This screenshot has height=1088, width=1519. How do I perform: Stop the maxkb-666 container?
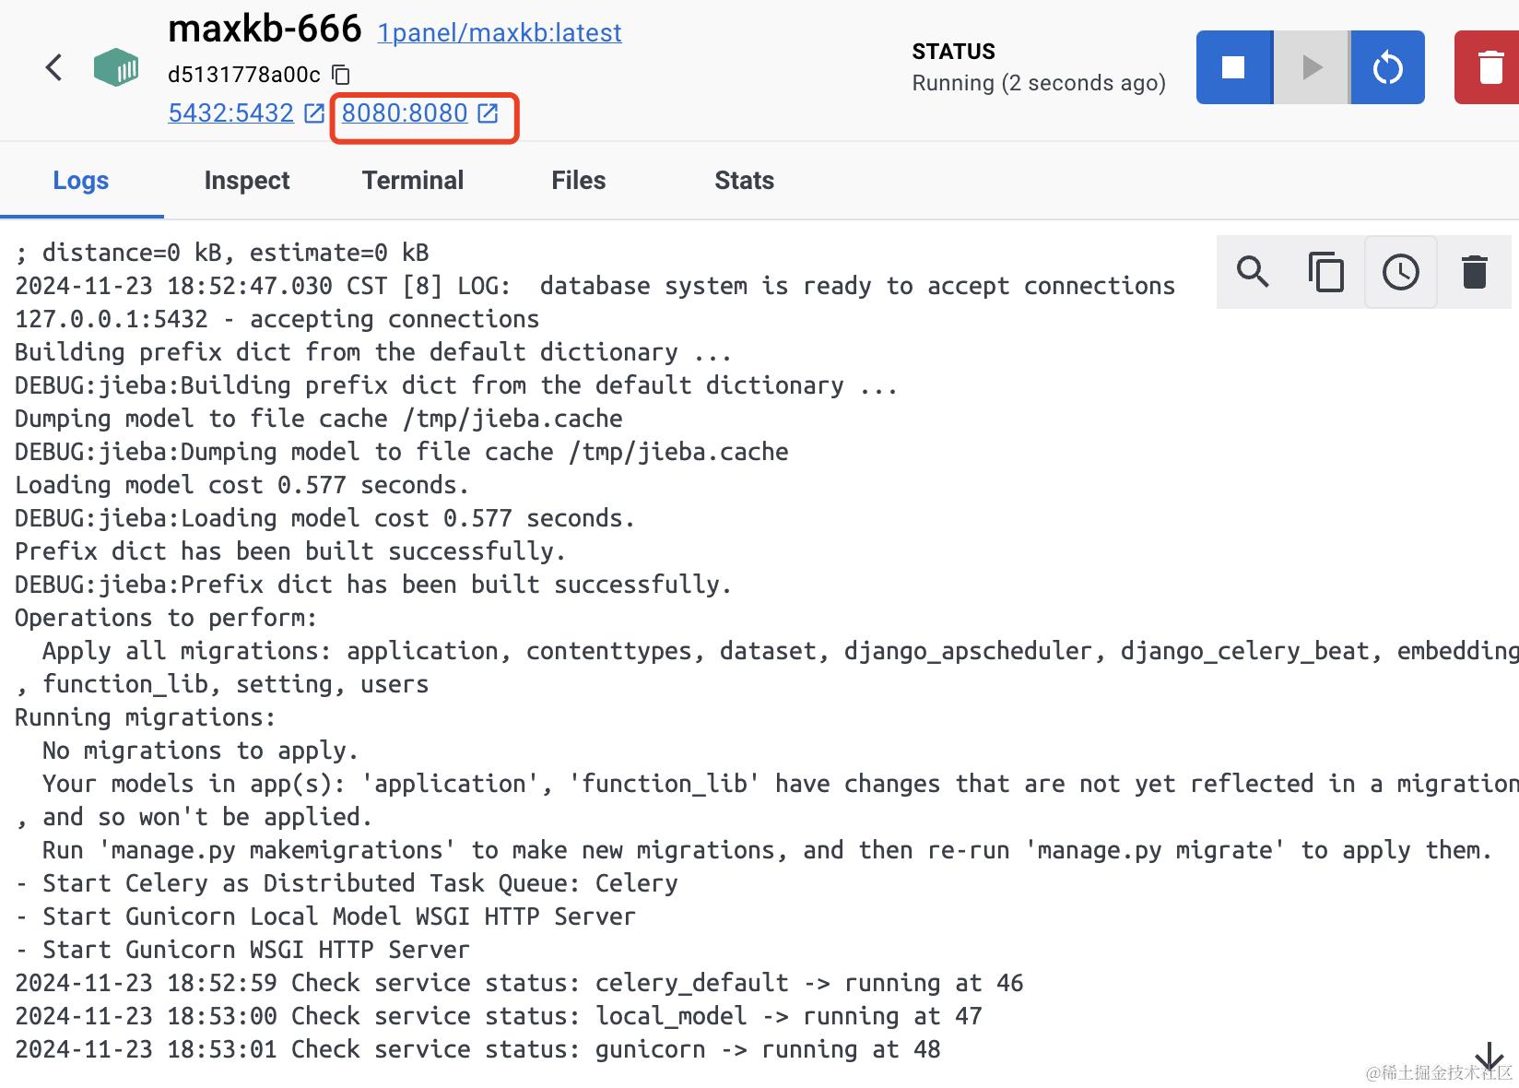tap(1234, 67)
